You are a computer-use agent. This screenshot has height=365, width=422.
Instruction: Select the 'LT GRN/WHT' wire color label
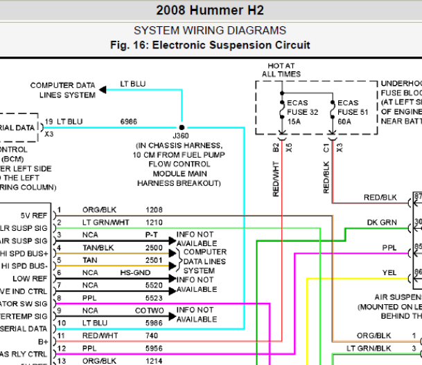(106, 223)
